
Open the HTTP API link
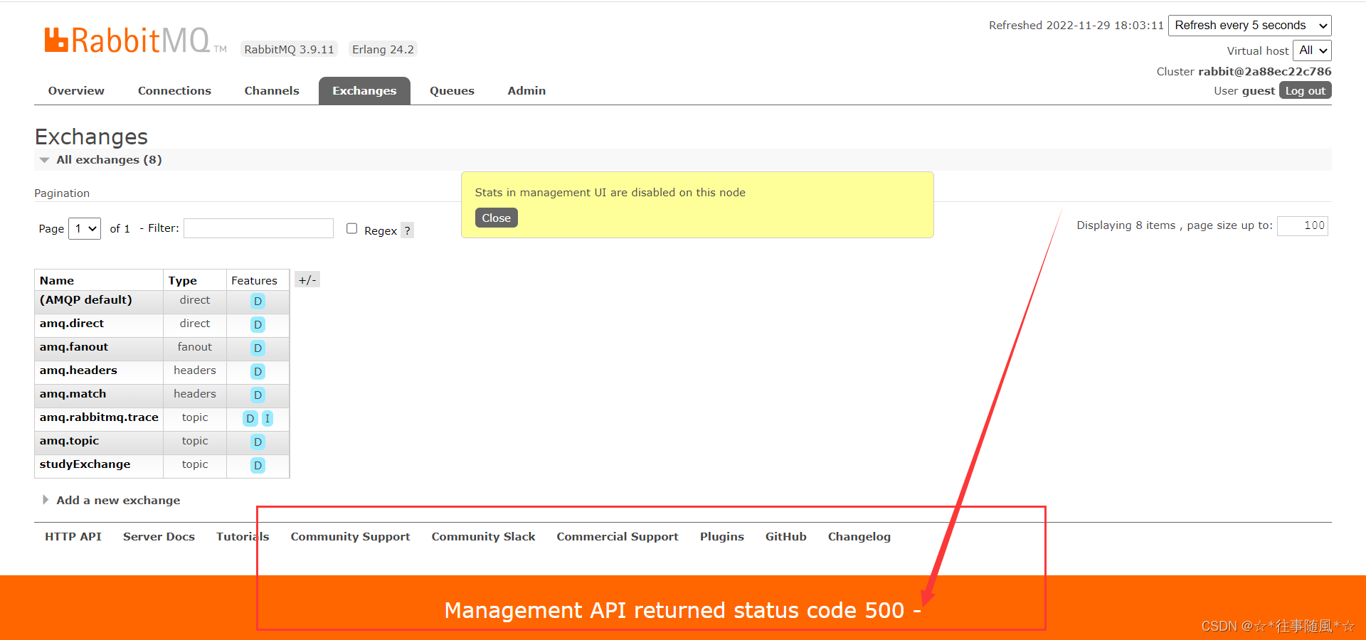point(73,537)
